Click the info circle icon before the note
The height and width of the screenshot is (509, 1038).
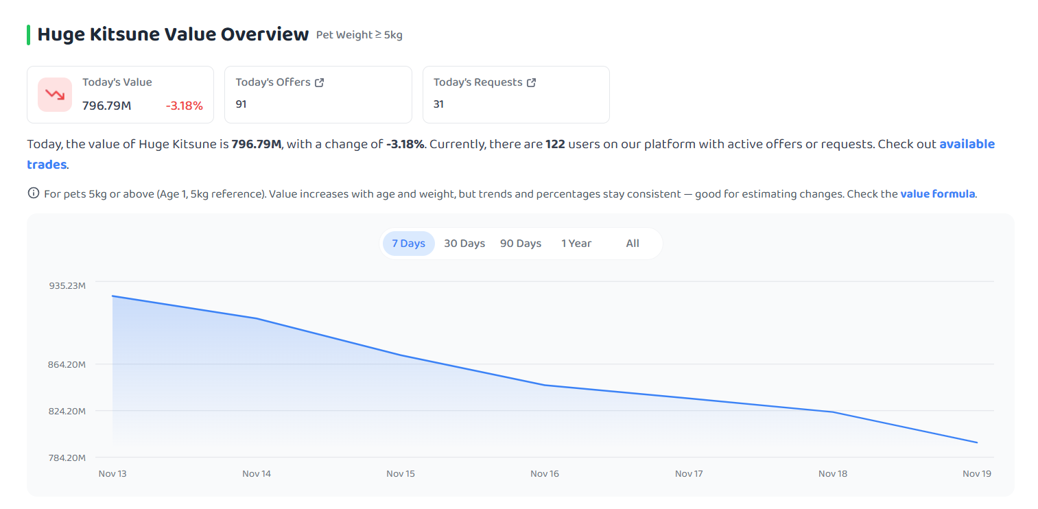[x=33, y=193]
